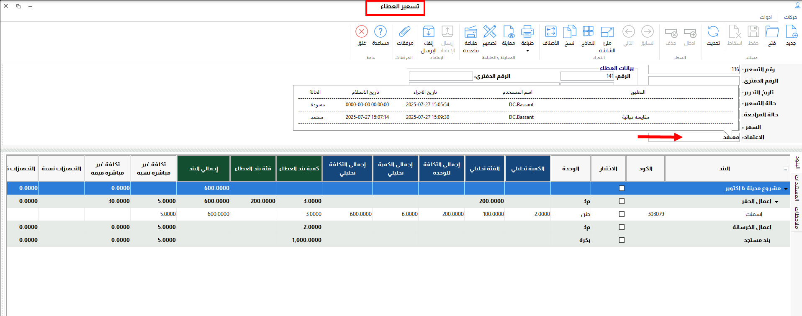This screenshot has width=802, height=316.
Task: Tick the checkbox for اسمنت row
Action: point(622,214)
